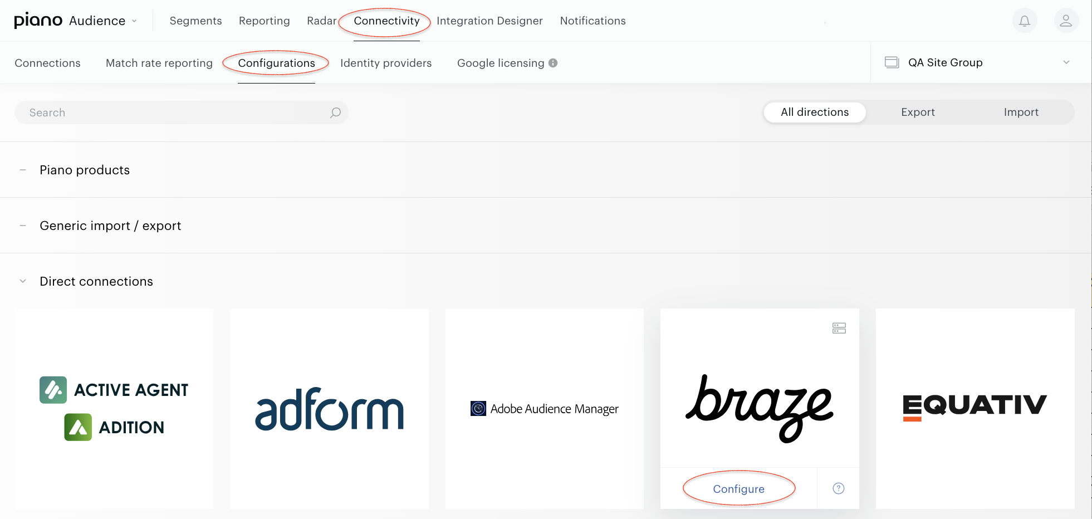Collapse the Direct connections section
Viewport: 1092px width, 519px height.
(x=23, y=281)
